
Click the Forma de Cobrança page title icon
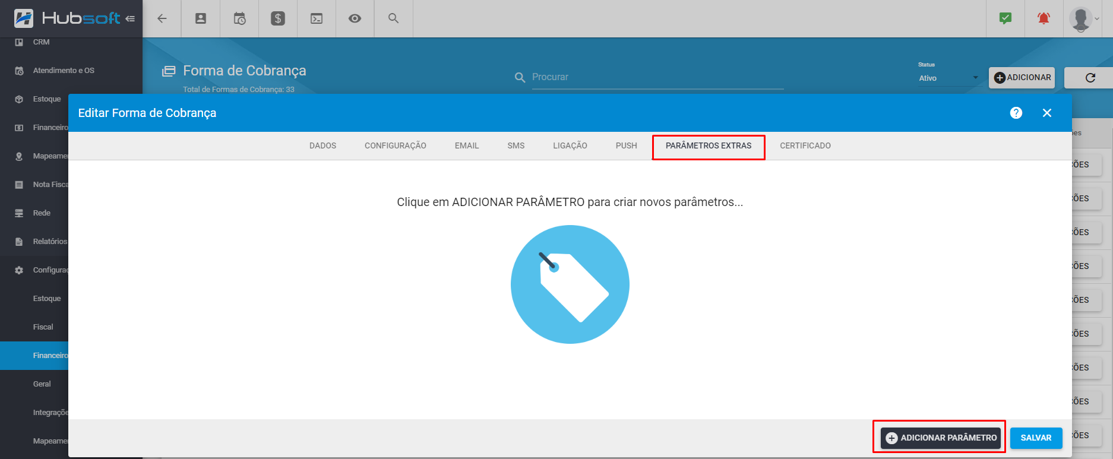click(169, 71)
